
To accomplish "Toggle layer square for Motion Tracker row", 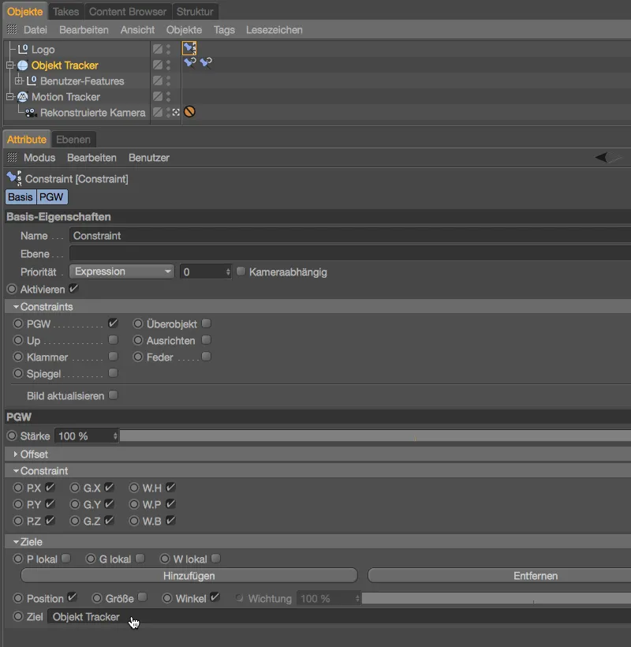I will click(158, 96).
